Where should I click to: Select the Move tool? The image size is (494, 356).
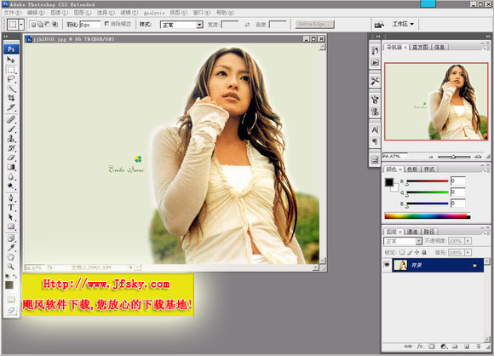coord(11,60)
